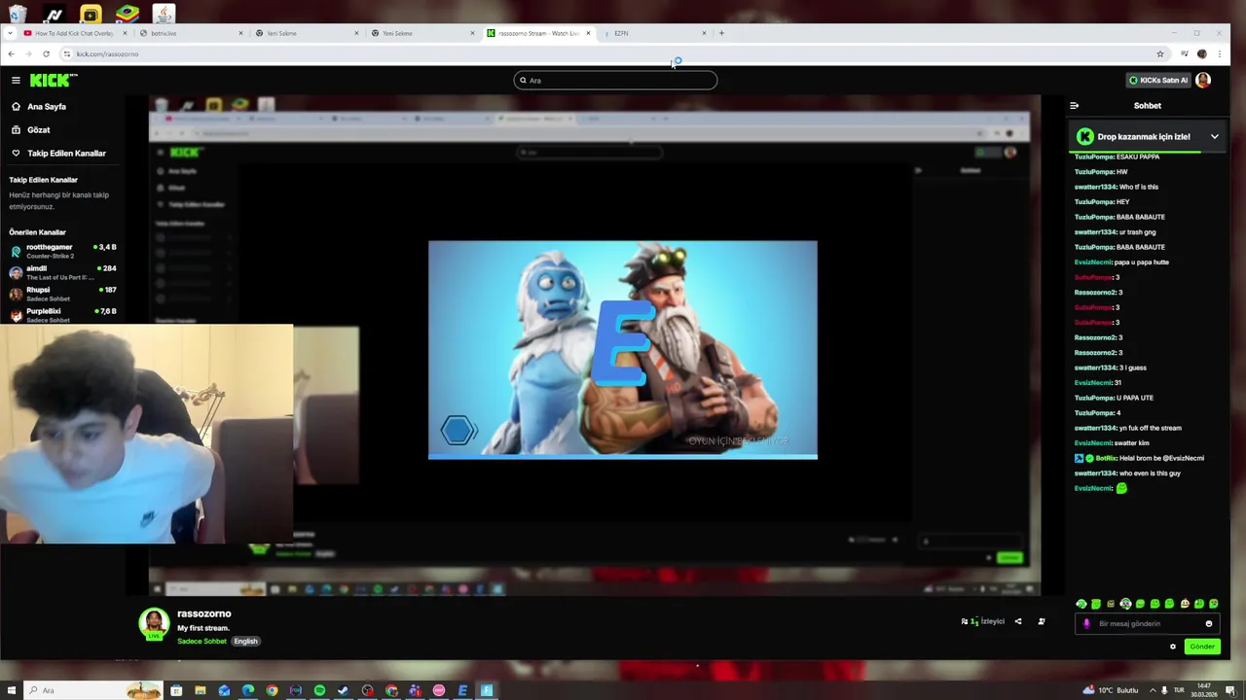Image resolution: width=1246 pixels, height=700 pixels.
Task: Show hidden system tray icons
Action: click(x=1151, y=690)
